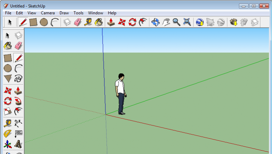
Task: Select the Scale tool
Action: (8, 111)
